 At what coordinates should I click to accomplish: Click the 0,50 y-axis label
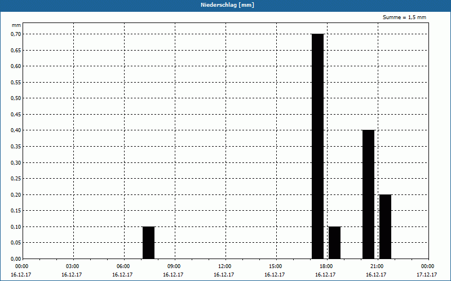(x=16, y=98)
